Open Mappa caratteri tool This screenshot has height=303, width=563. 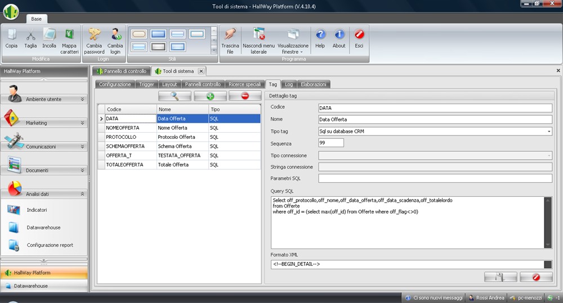click(69, 41)
